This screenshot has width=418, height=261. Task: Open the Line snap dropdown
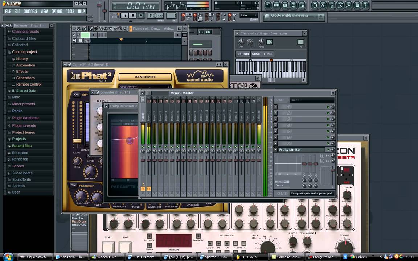[249, 16]
